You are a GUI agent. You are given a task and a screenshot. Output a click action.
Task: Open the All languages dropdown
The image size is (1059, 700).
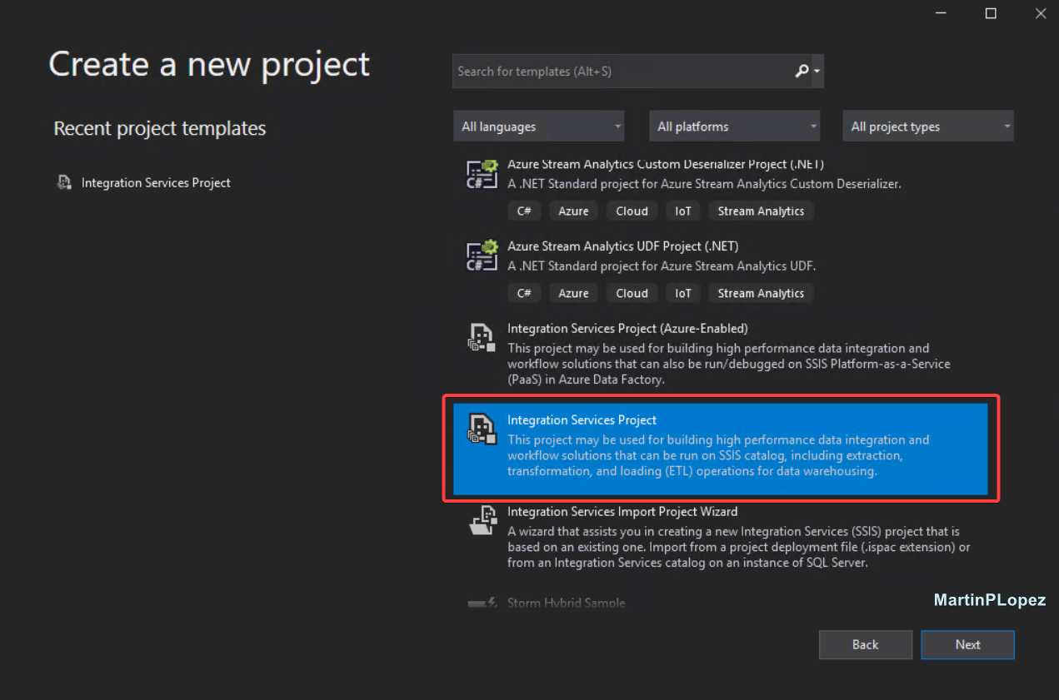[539, 127]
